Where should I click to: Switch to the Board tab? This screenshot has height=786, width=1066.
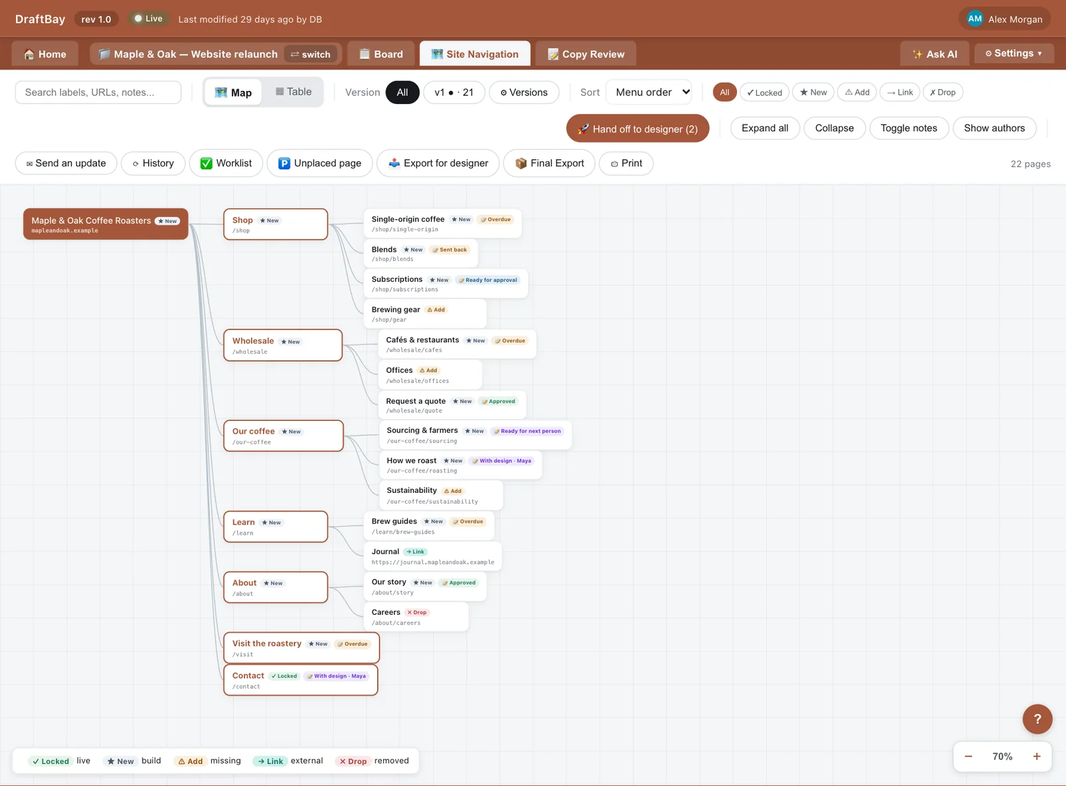[381, 54]
